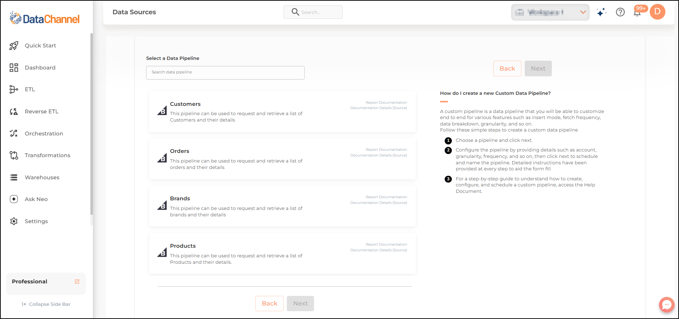Viewport: 679px width, 319px height.
Task: Open Documentation Details (Source) for Customers
Action: pos(379,108)
